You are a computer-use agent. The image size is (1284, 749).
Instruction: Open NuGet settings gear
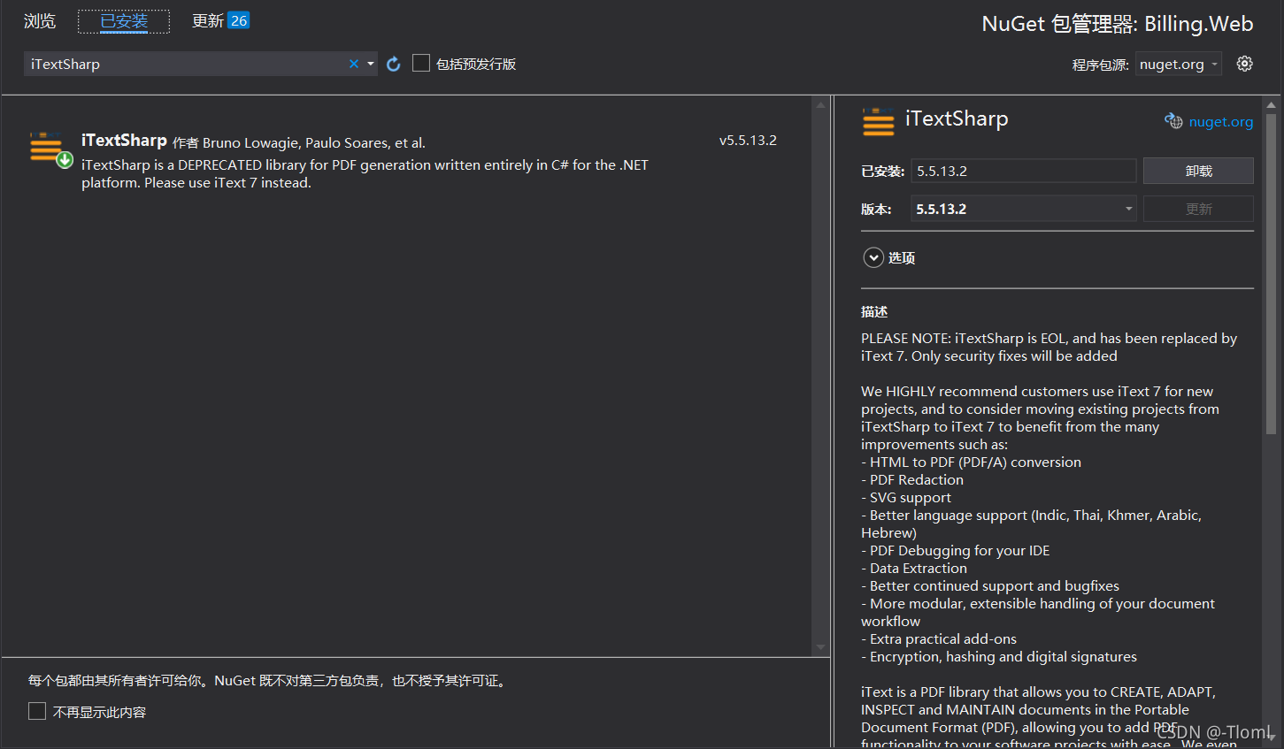point(1244,64)
